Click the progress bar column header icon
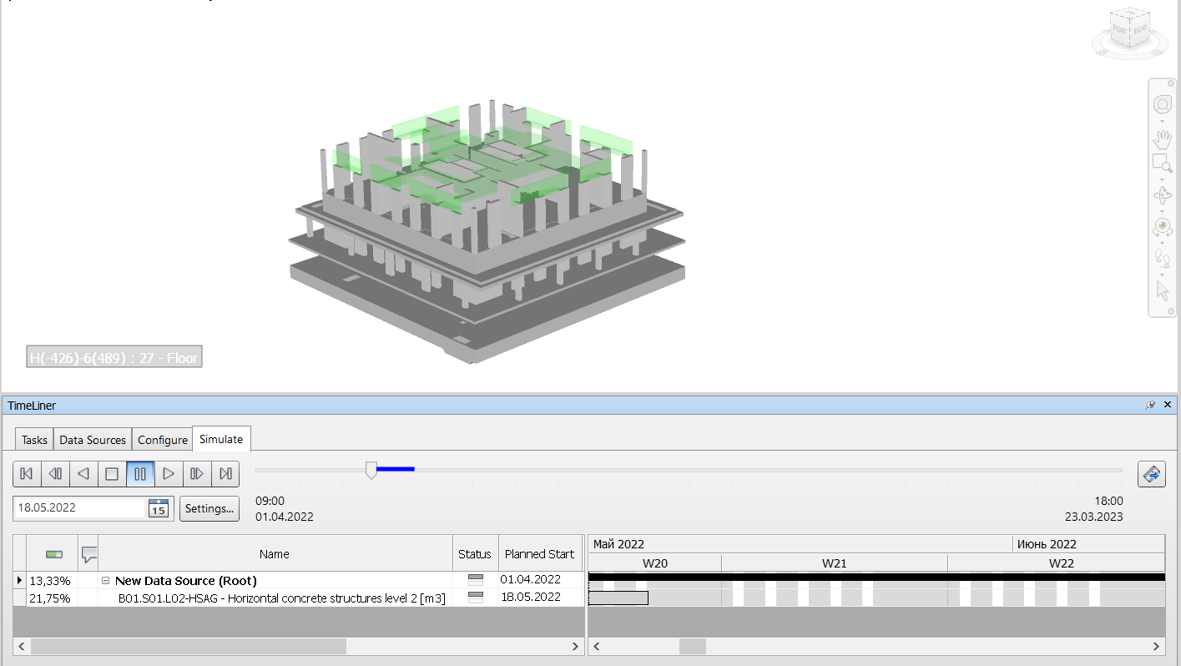 click(x=54, y=554)
